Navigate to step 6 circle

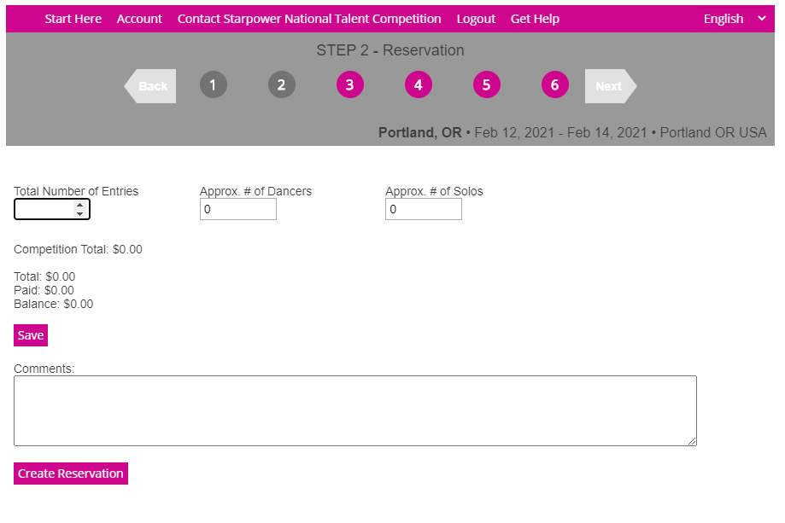pyautogui.click(x=554, y=85)
